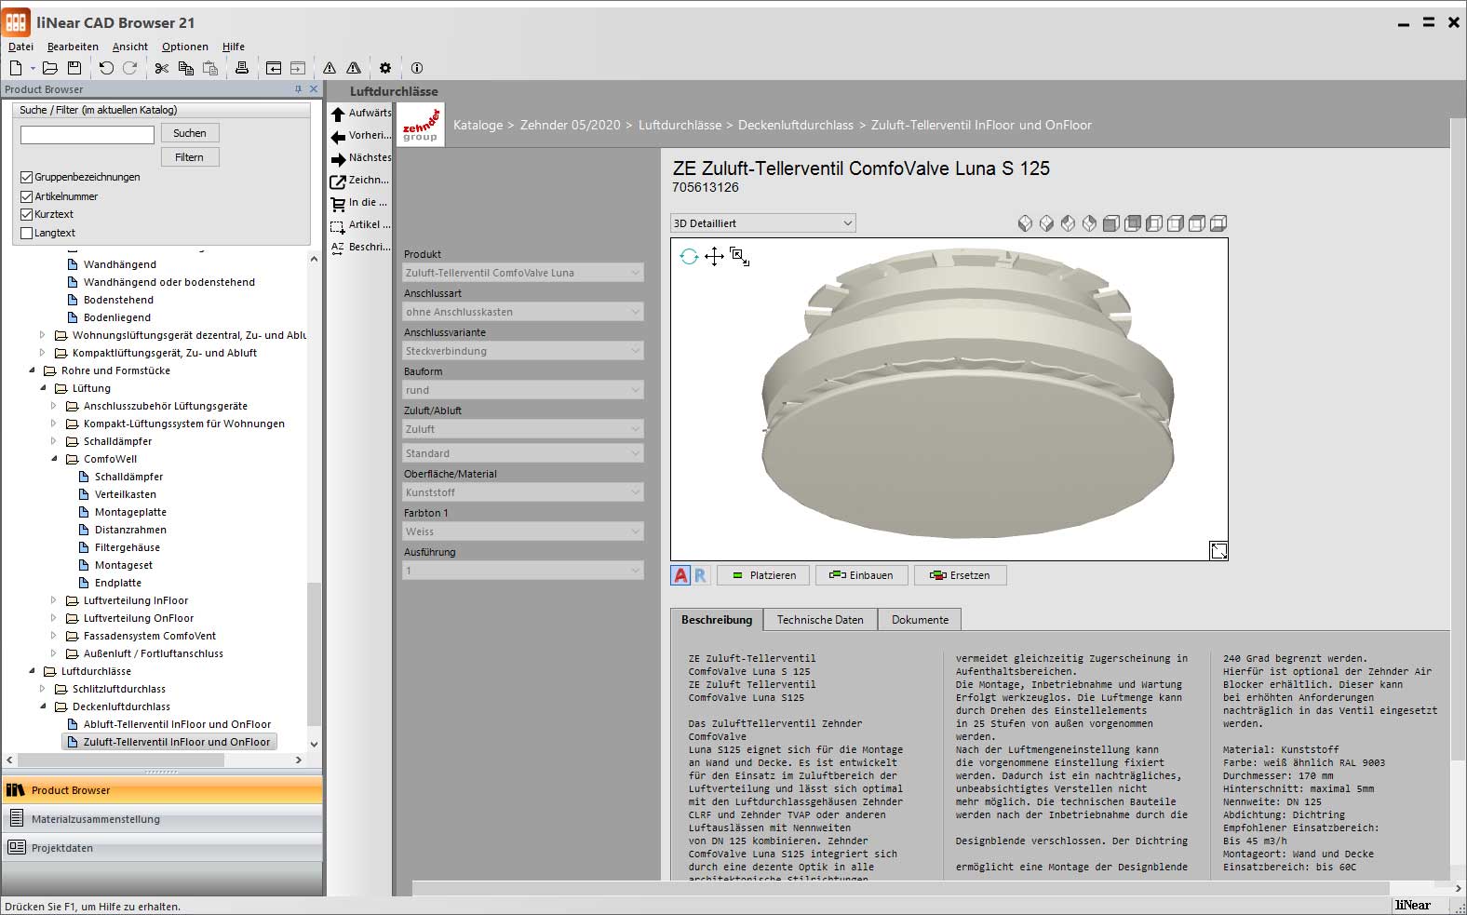Cut selection with the scissors icon
The width and height of the screenshot is (1467, 915).
coord(162,68)
